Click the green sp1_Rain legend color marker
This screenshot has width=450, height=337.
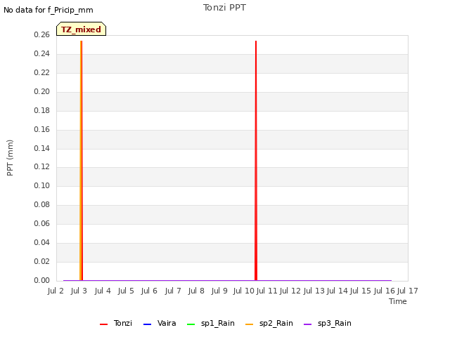tap(191, 324)
